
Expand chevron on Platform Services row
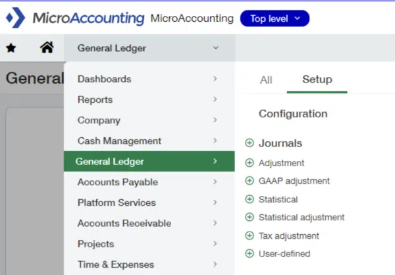point(215,202)
